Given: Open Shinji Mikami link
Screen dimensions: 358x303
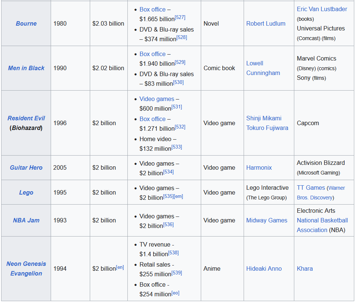Looking at the screenshot, I should click(264, 118).
